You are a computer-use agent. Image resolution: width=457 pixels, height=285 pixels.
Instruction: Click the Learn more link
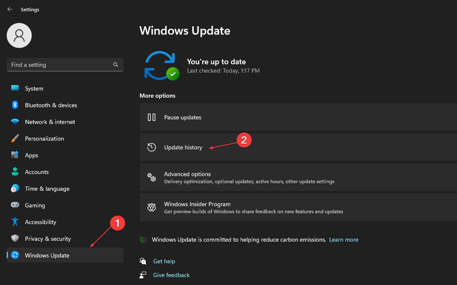pos(344,240)
